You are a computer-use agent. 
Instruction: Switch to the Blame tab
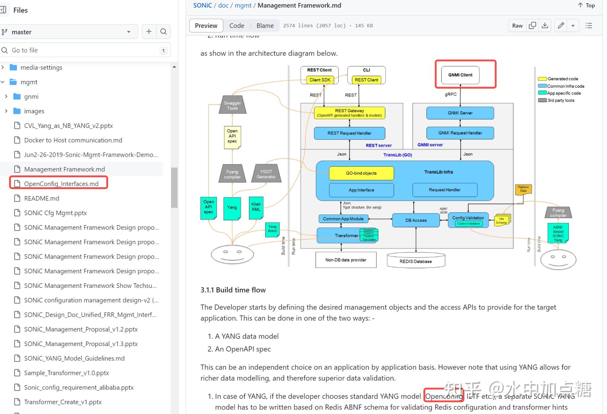(x=265, y=26)
